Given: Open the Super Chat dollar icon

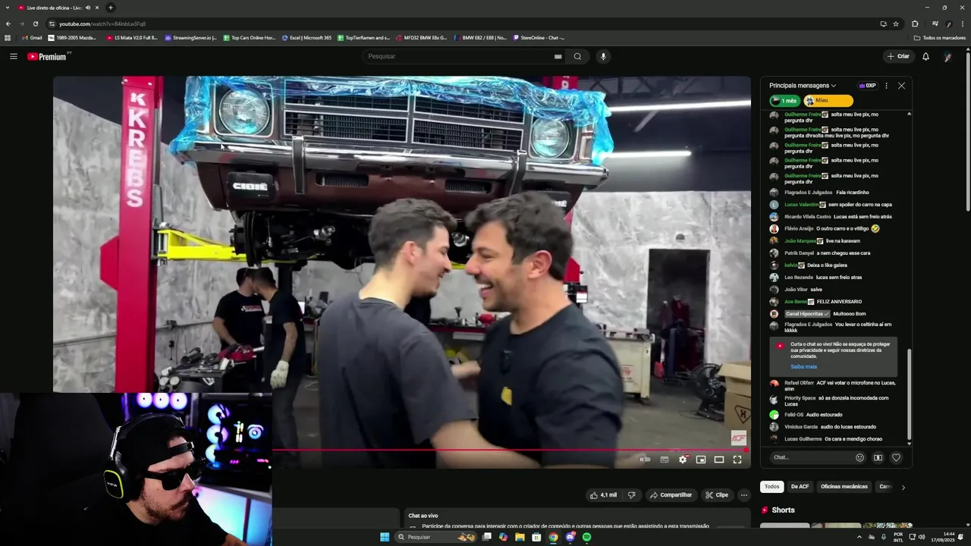Looking at the screenshot, I should (878, 457).
